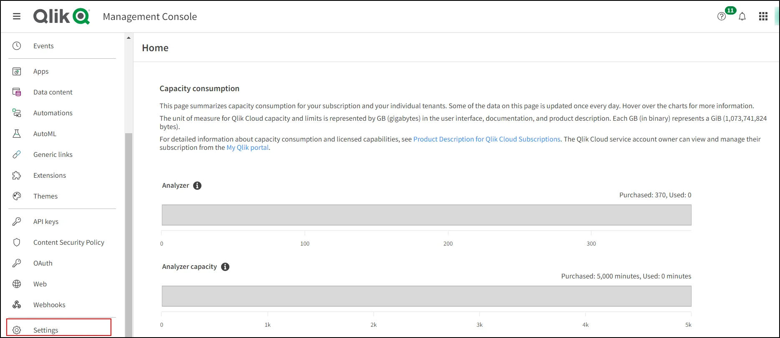Open the app launcher grid icon
Viewport: 780px width, 338px height.
tap(763, 17)
